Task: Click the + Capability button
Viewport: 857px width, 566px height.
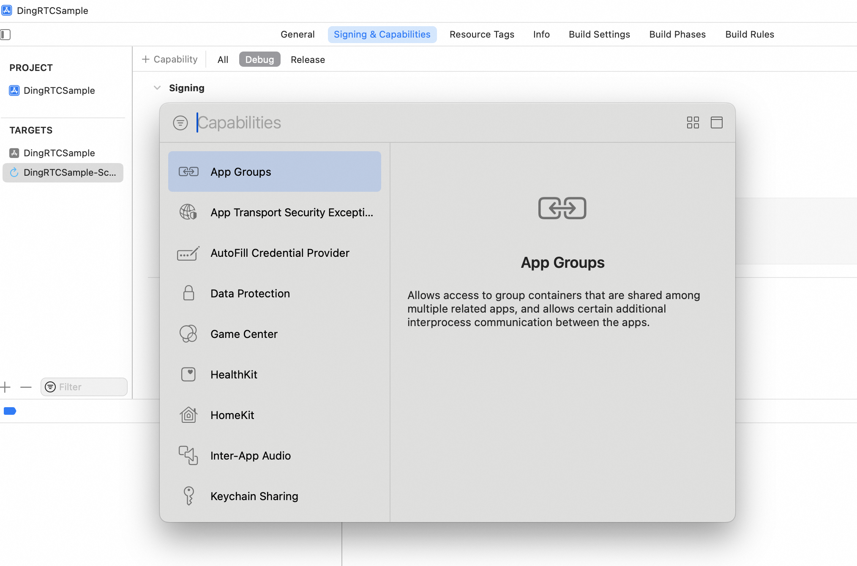Action: (x=170, y=59)
